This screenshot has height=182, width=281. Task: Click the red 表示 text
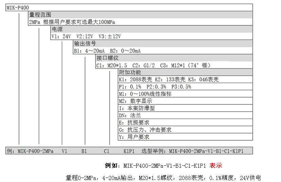point(216,166)
